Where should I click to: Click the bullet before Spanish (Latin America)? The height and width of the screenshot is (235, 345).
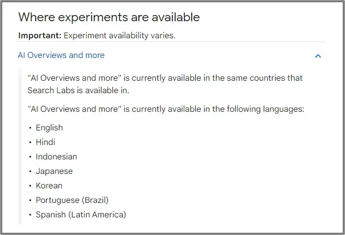coord(30,215)
